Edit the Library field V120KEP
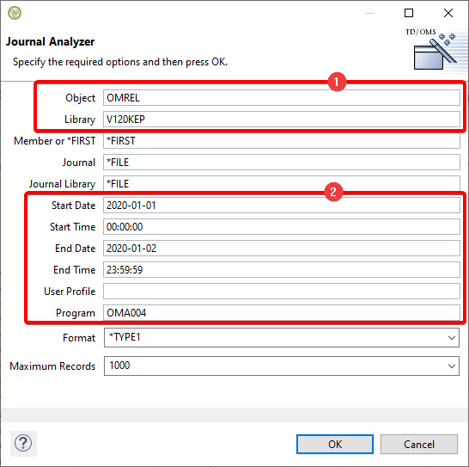469x467 pixels. click(282, 120)
